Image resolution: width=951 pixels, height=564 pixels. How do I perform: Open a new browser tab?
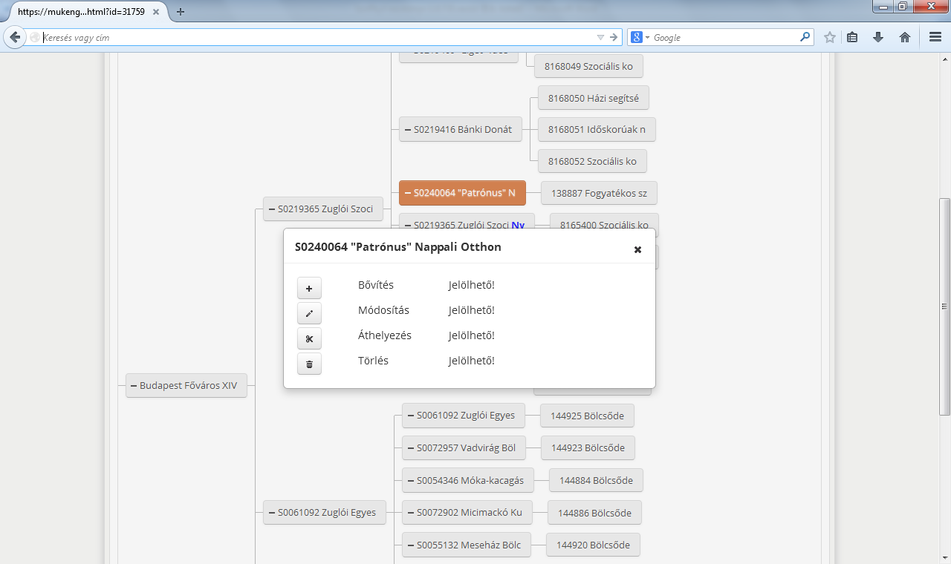pyautogui.click(x=181, y=12)
